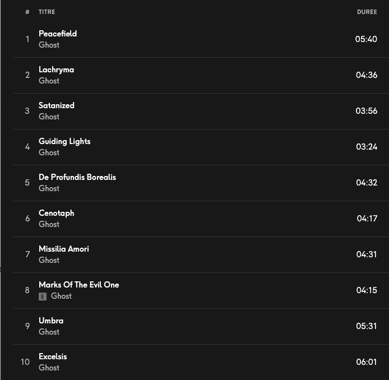389x380 pixels.
Task: Click the Cenotaph track title
Action: point(56,213)
